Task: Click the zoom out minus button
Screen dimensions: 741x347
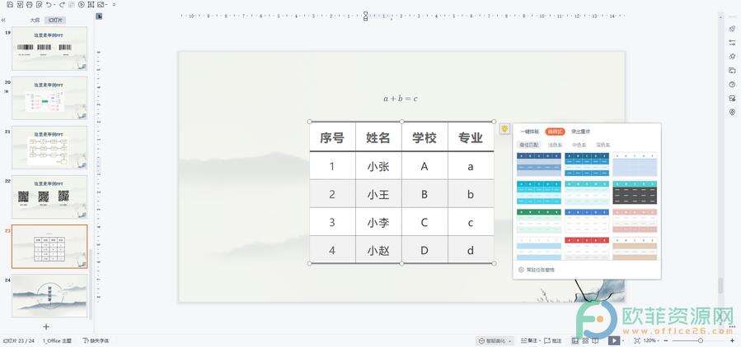Action: click(x=666, y=341)
